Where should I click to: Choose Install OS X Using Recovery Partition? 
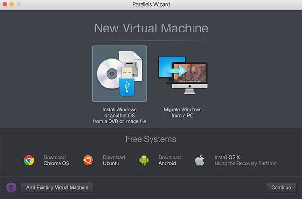coord(245,160)
